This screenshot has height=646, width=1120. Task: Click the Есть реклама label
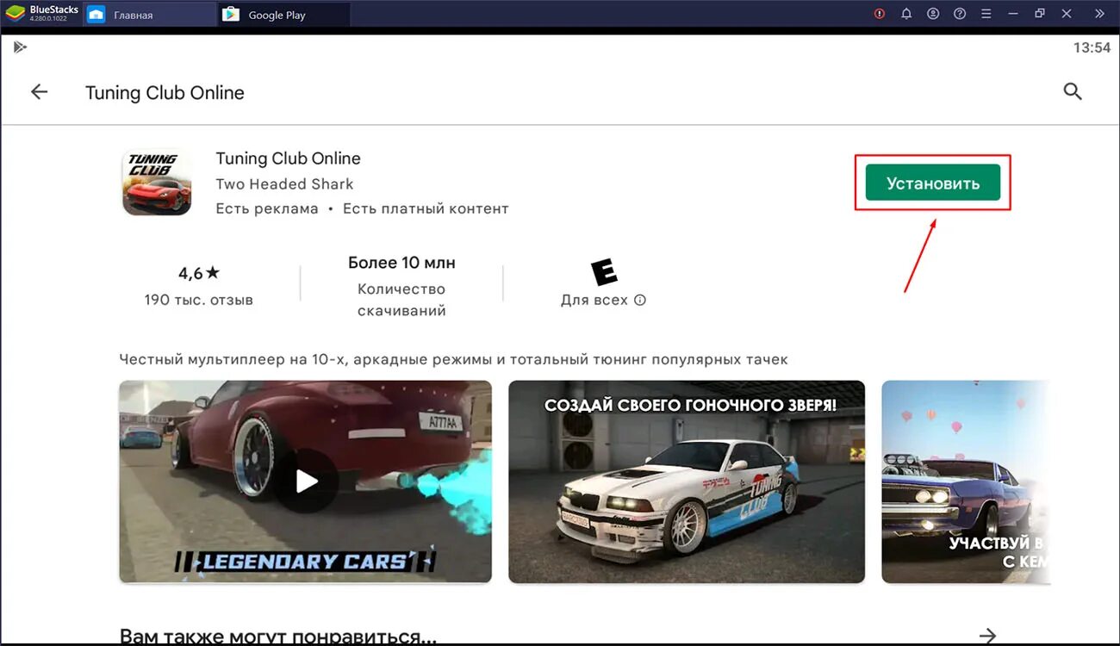click(267, 208)
